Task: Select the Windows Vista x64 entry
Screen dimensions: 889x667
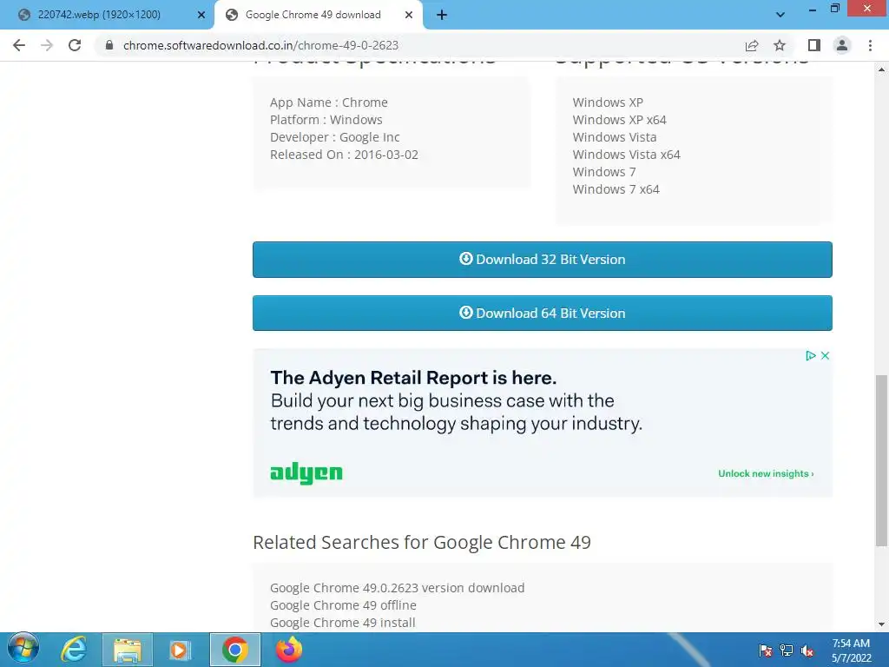Action: (626, 155)
